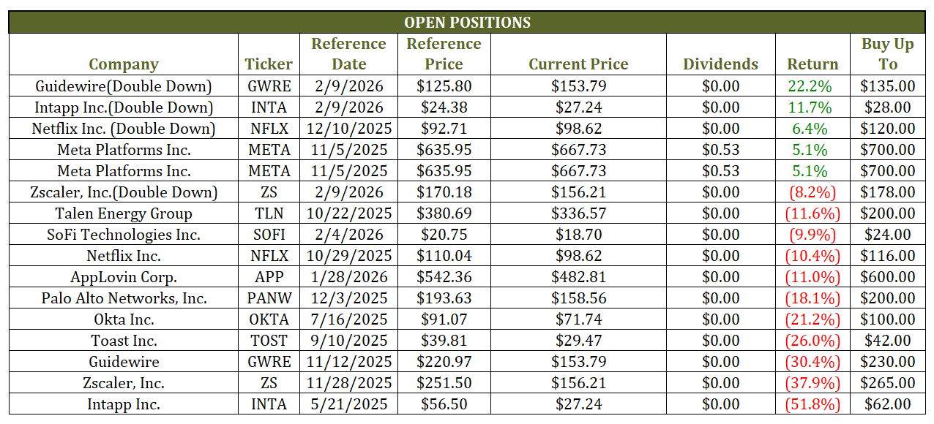Image resolution: width=934 pixels, height=424 pixels.
Task: Click the Reference Date column header
Action: 348,54
